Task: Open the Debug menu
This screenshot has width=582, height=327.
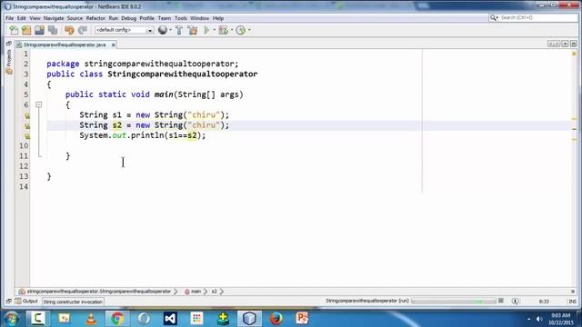Action: click(128, 18)
